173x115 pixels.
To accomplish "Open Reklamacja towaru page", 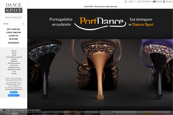I will [14, 67].
